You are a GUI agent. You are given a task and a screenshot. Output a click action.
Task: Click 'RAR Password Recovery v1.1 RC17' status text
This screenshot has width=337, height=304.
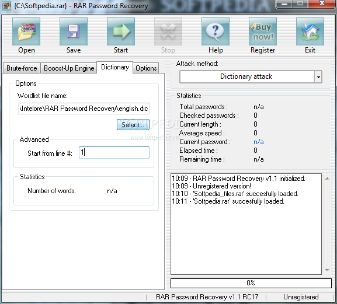pyautogui.click(x=207, y=297)
